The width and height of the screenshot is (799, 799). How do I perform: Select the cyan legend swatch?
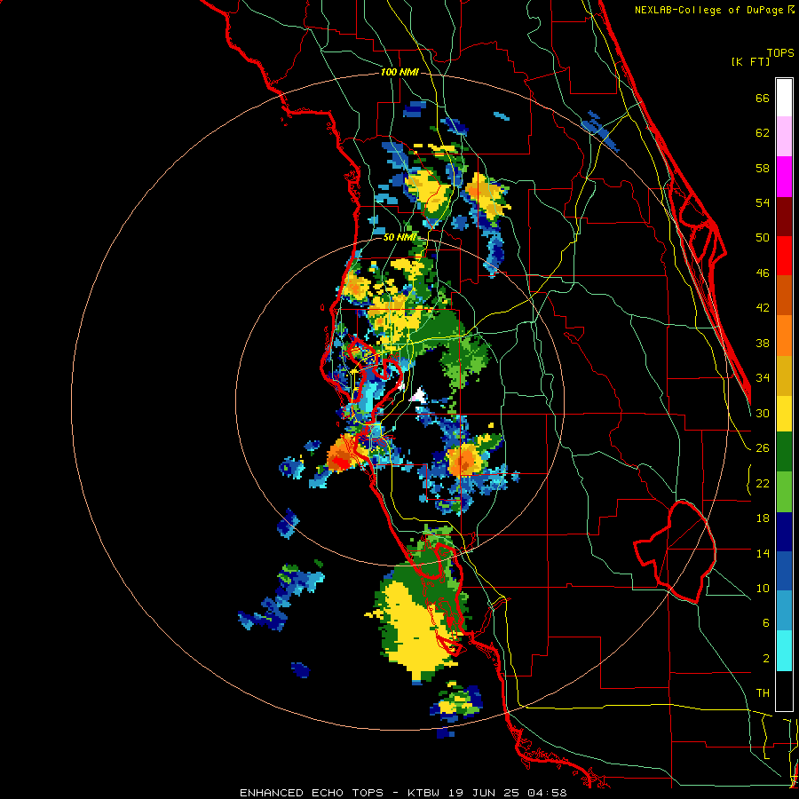784,652
